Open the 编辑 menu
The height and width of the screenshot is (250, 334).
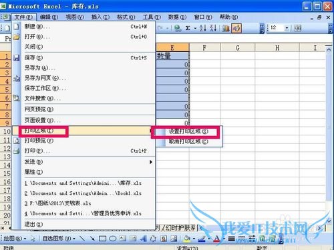pos(49,17)
